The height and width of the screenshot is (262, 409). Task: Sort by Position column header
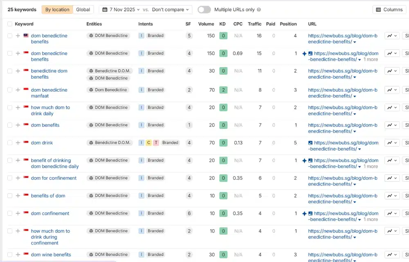tap(288, 24)
